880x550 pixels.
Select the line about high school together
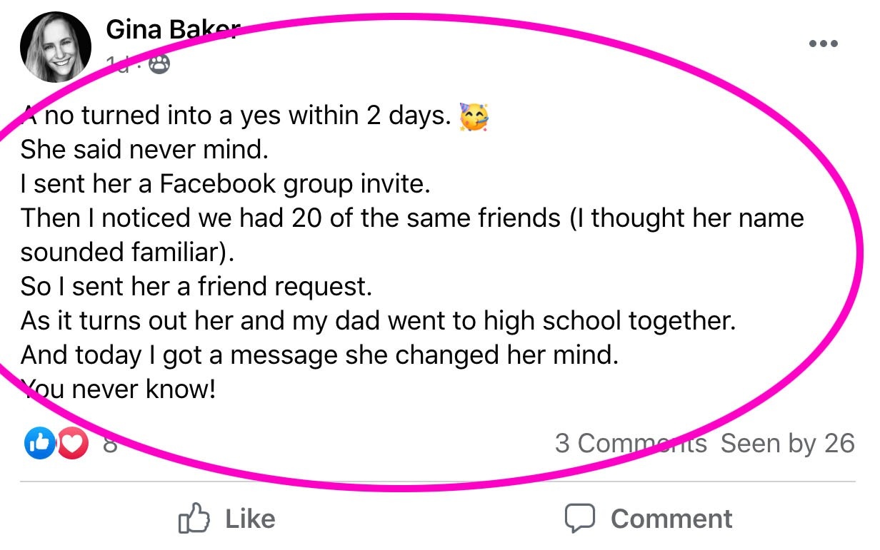pyautogui.click(x=378, y=321)
